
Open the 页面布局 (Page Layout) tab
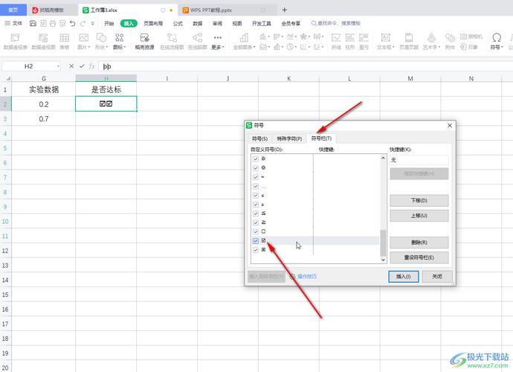pyautogui.click(x=153, y=23)
